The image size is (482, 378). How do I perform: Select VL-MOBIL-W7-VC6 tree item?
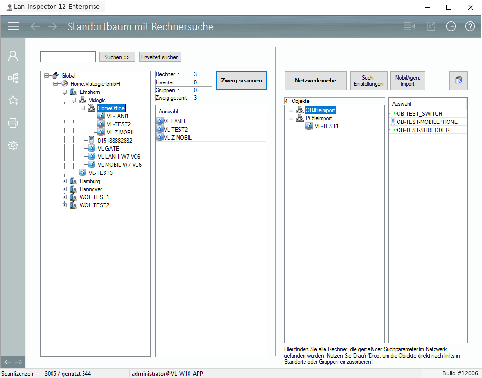(x=120, y=164)
